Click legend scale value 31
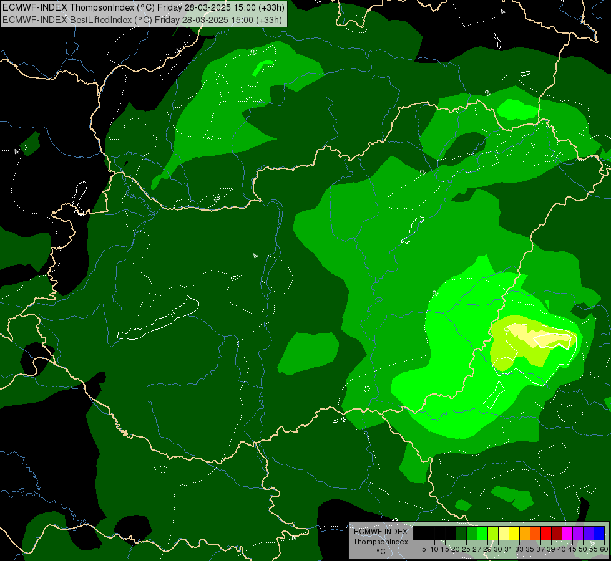 point(509,549)
